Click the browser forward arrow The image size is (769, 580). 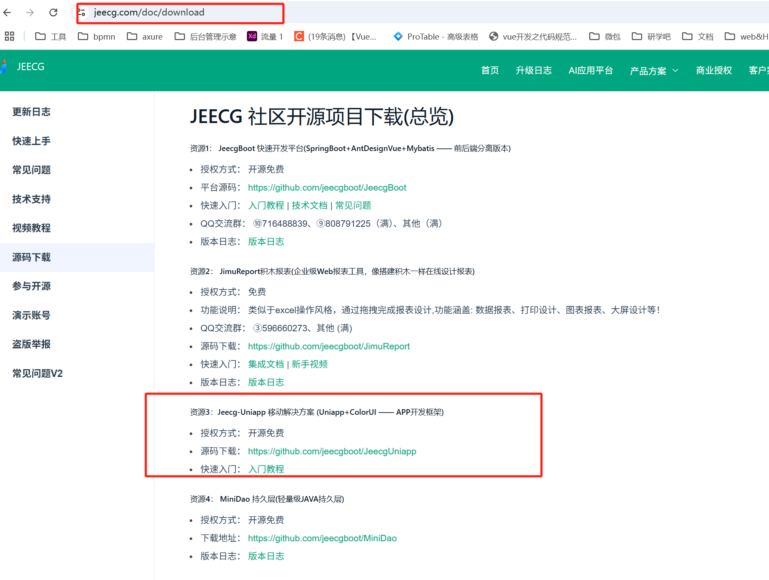30,12
